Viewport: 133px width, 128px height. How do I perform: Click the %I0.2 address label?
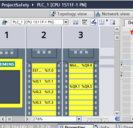37,92
